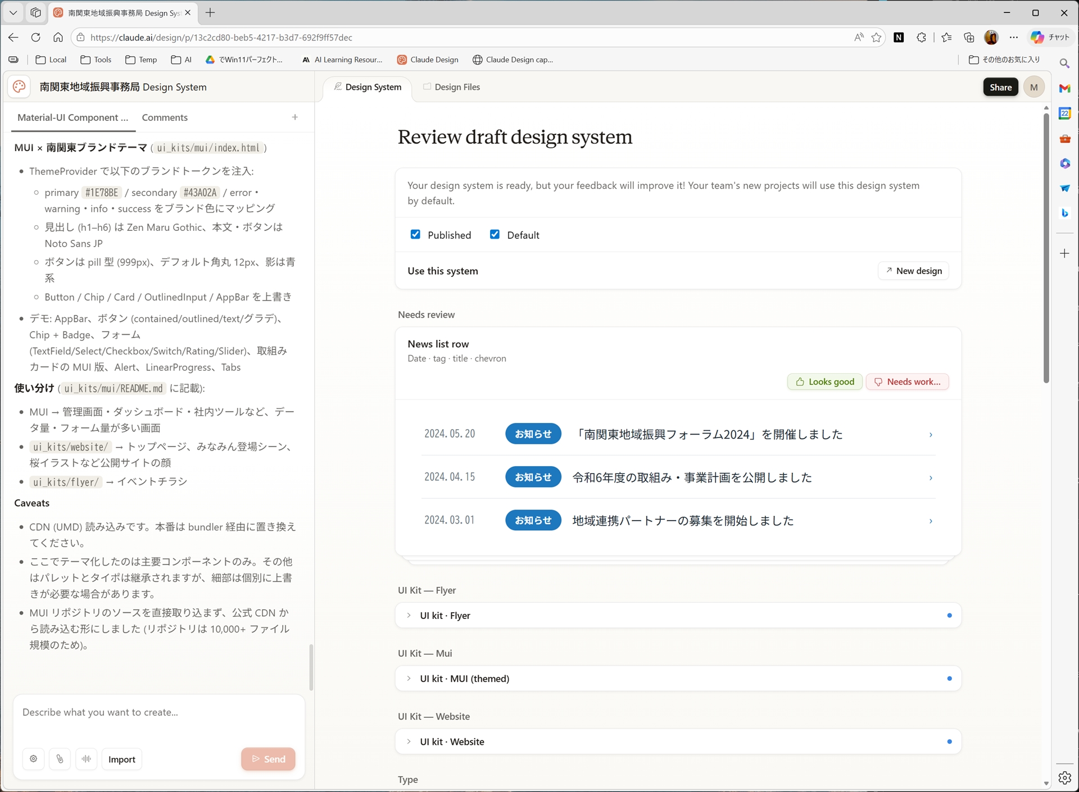Open Gmail from the Edge sidebar
1079x792 pixels.
pos(1065,88)
